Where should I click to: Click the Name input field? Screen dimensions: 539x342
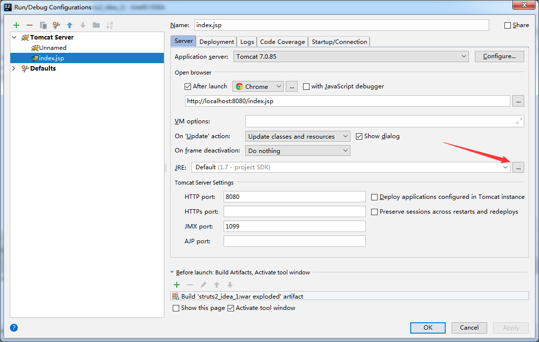point(342,25)
